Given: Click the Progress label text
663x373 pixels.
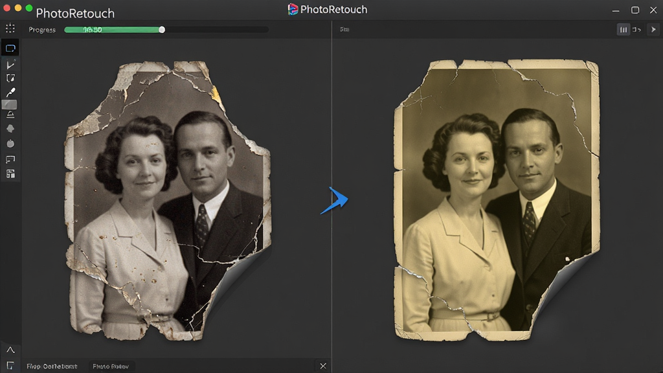Looking at the screenshot, I should tap(42, 30).
